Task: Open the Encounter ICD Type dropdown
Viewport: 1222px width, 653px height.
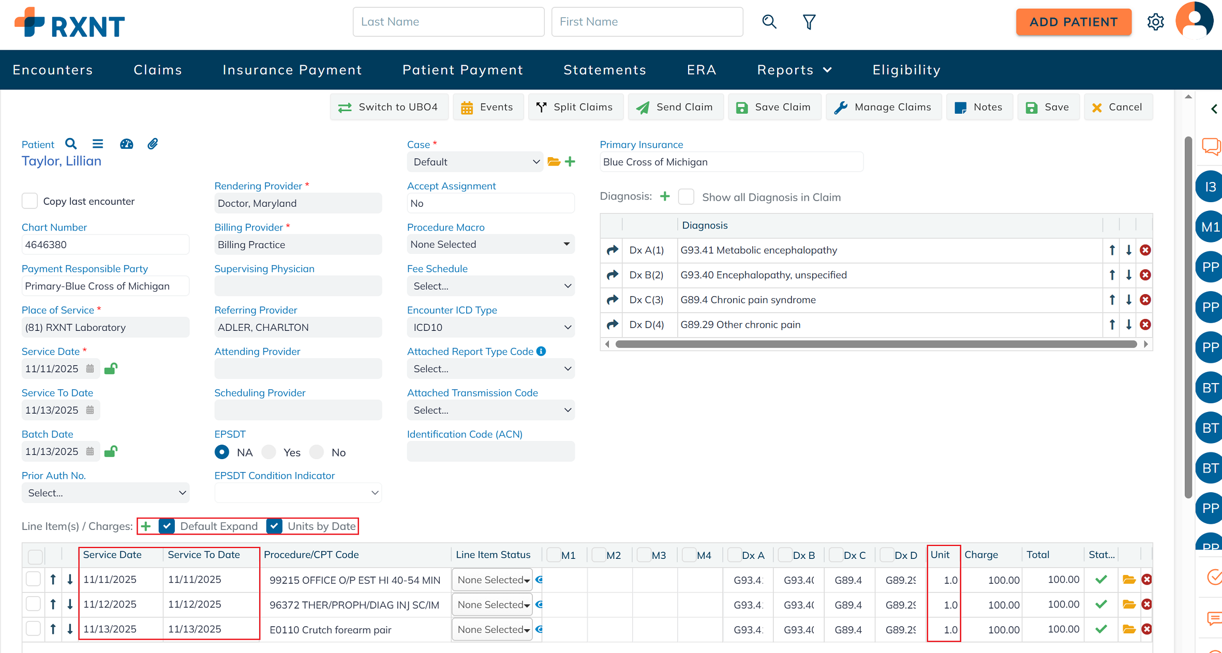Action: pyautogui.click(x=490, y=327)
